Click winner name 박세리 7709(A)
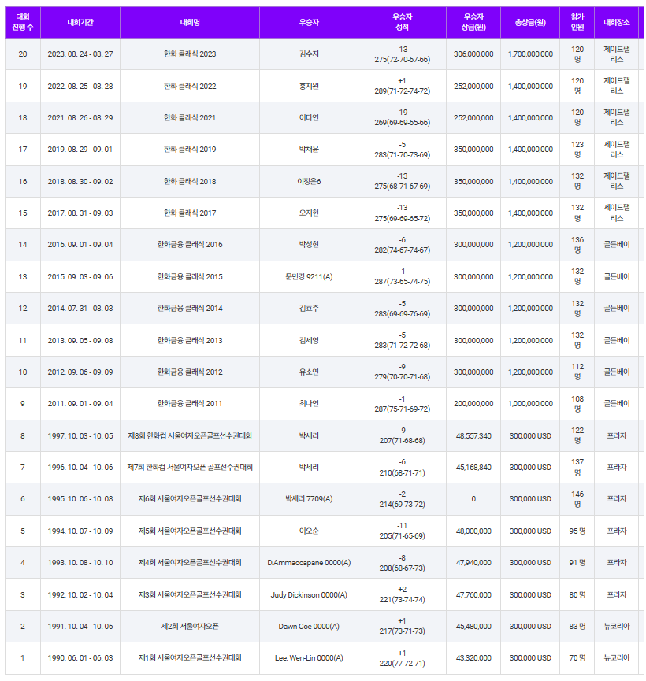 309,499
